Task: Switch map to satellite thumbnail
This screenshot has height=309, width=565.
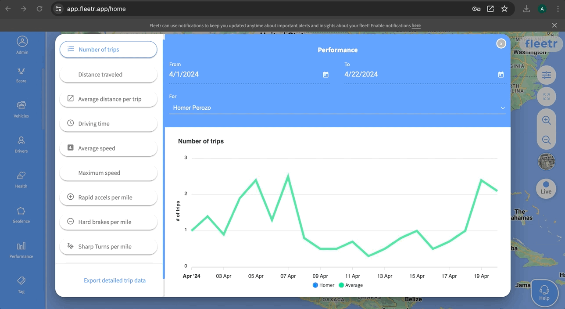Action: (x=546, y=162)
